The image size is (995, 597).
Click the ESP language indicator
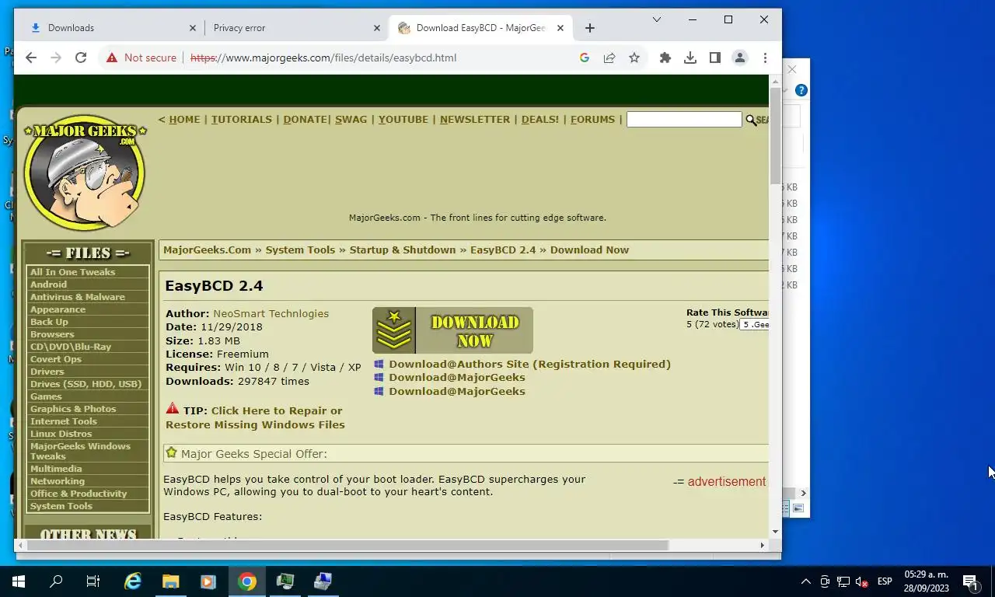[x=885, y=581]
